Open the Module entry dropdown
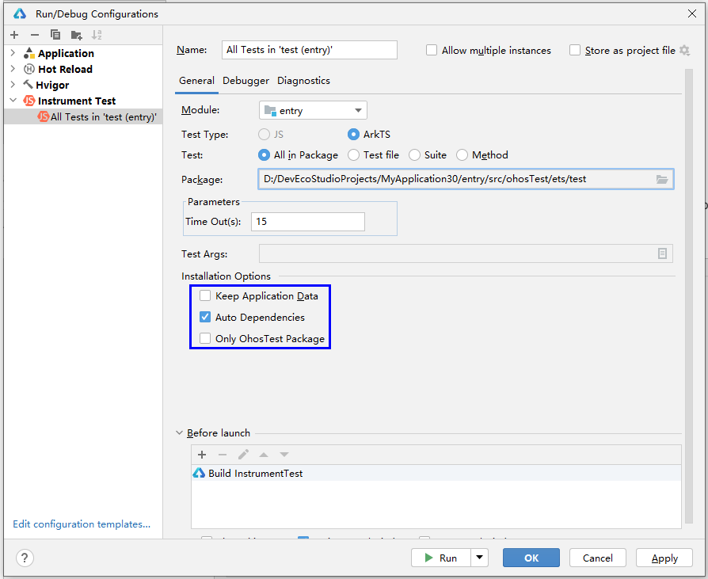Screen dimensions: 708x579 [x=313, y=111]
